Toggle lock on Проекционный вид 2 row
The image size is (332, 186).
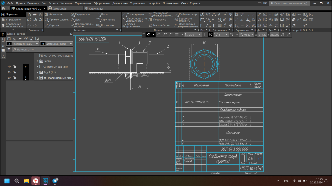(15, 78)
